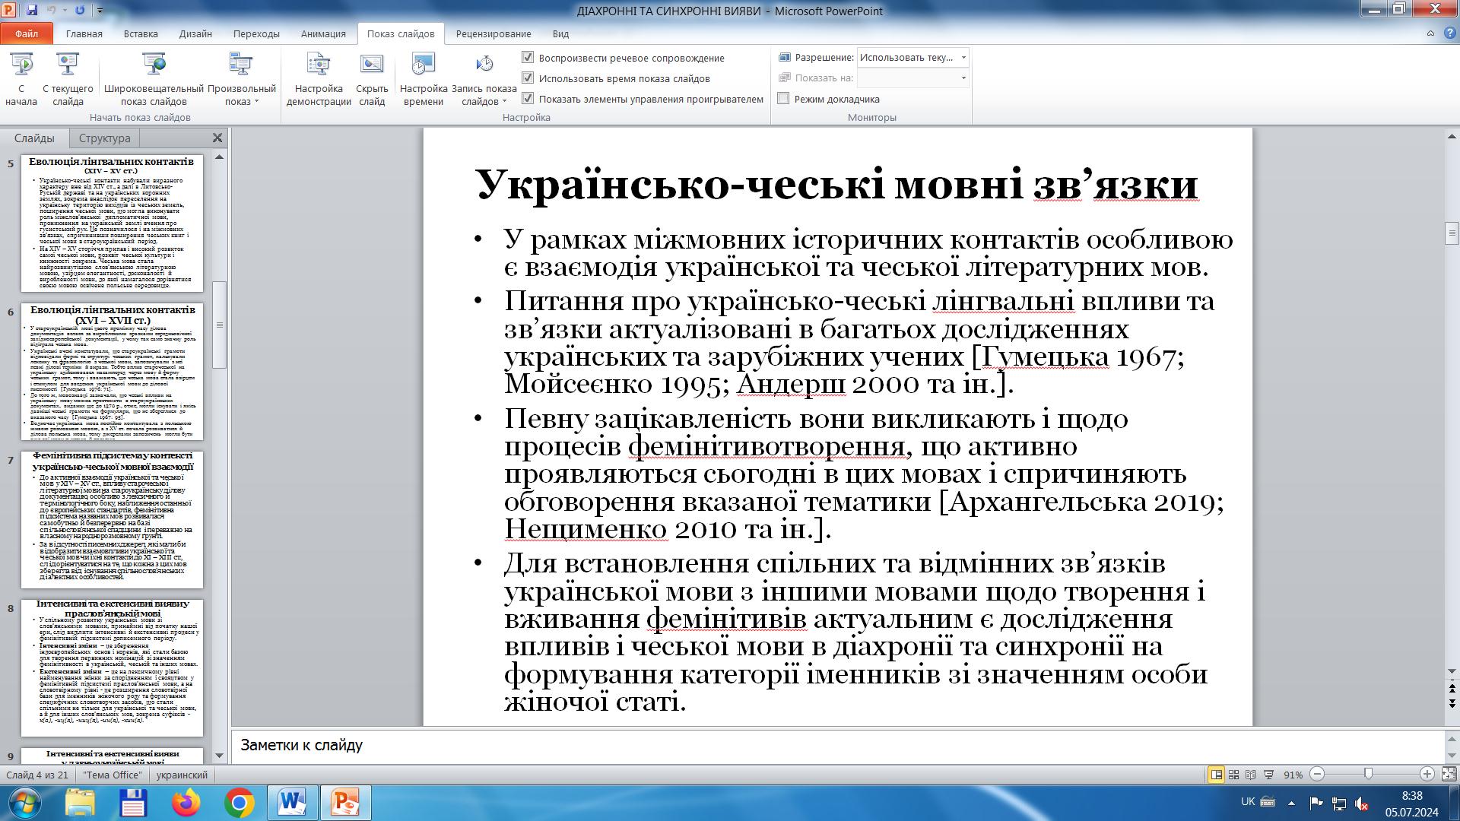The height and width of the screenshot is (821, 1460).
Task: Switch to slide sorter view in status bar
Action: (1233, 775)
